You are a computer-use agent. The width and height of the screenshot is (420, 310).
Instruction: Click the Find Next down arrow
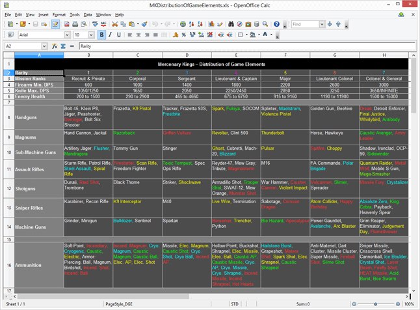pos(330,24)
